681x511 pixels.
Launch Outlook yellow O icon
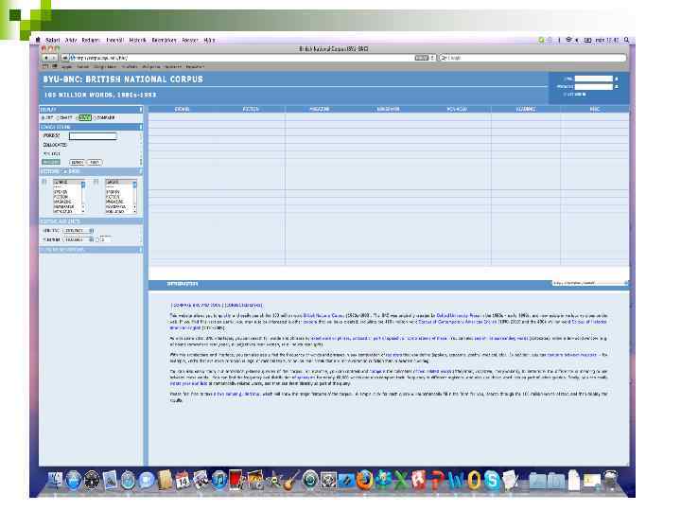pos(474,480)
